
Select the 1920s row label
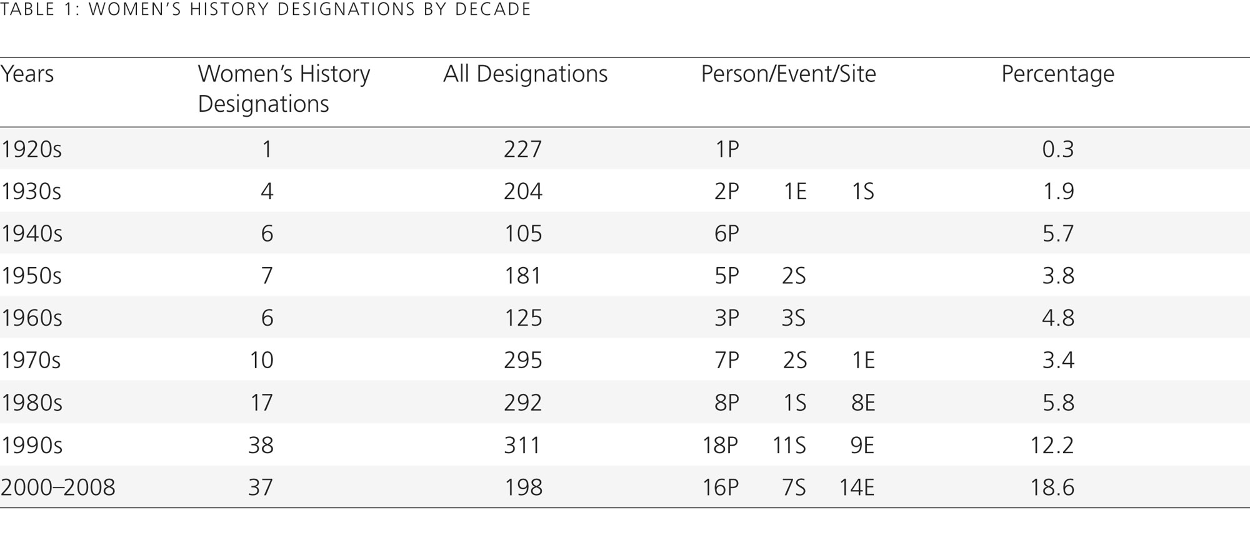click(31, 149)
